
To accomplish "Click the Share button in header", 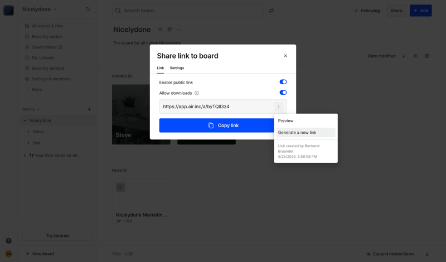I will click(396, 11).
